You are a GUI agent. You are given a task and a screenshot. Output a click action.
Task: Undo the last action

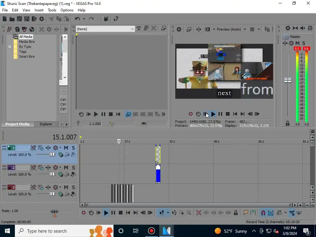[x=77, y=19]
